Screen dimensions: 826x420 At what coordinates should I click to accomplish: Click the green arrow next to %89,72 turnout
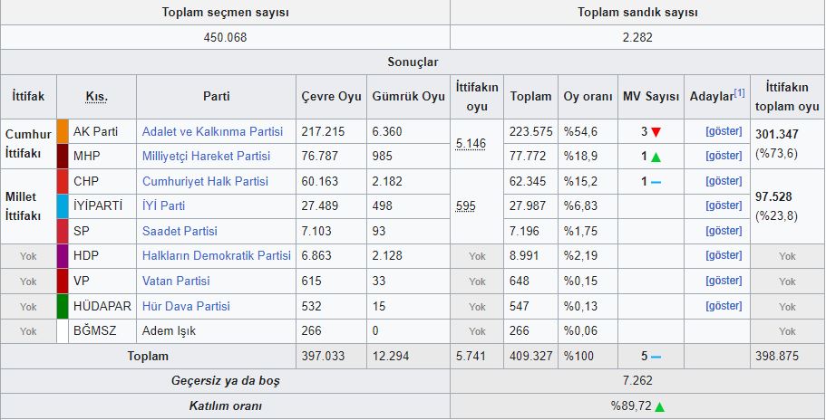point(659,406)
